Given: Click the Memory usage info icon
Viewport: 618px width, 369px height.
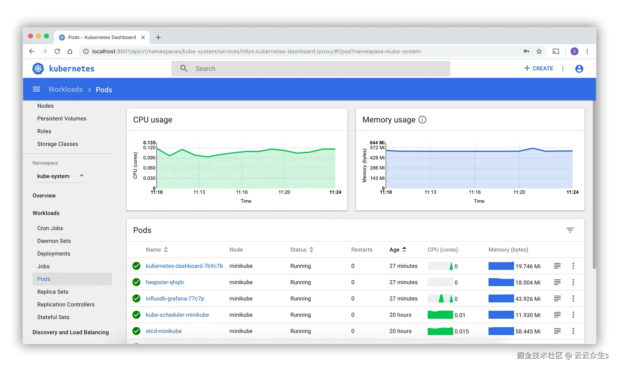Looking at the screenshot, I should [422, 120].
